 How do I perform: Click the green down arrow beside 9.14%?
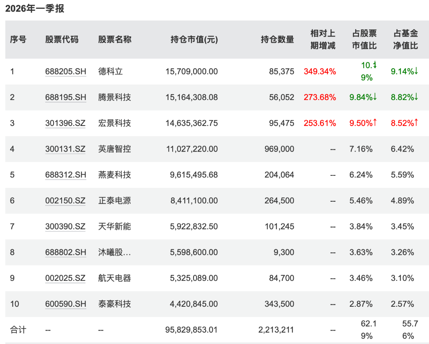click(416, 72)
